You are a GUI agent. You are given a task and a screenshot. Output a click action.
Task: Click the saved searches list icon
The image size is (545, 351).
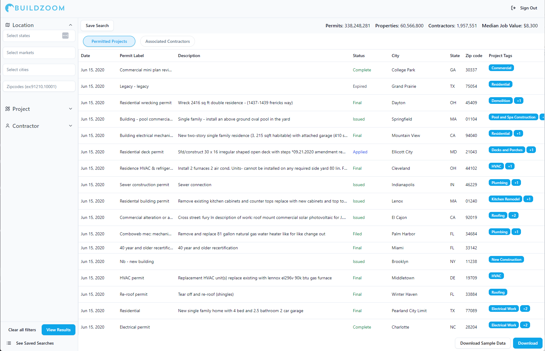(x=9, y=343)
